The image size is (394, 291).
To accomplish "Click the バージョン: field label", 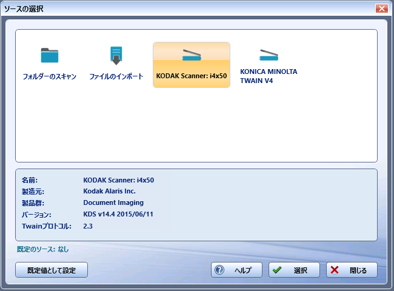I will pos(36,215).
